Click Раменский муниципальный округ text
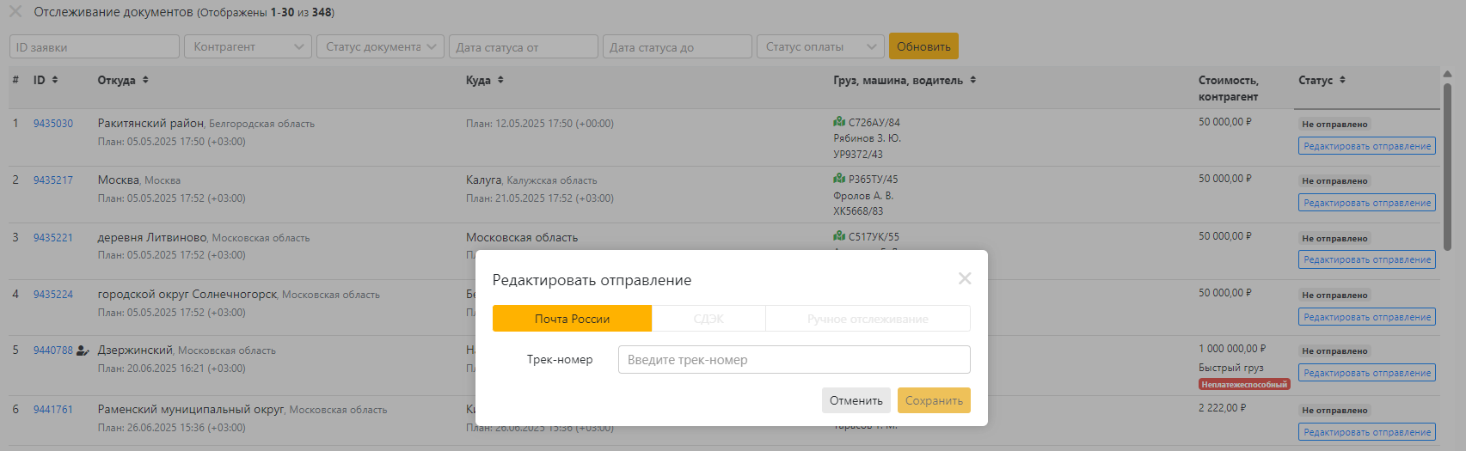The height and width of the screenshot is (451, 1466). point(191,410)
